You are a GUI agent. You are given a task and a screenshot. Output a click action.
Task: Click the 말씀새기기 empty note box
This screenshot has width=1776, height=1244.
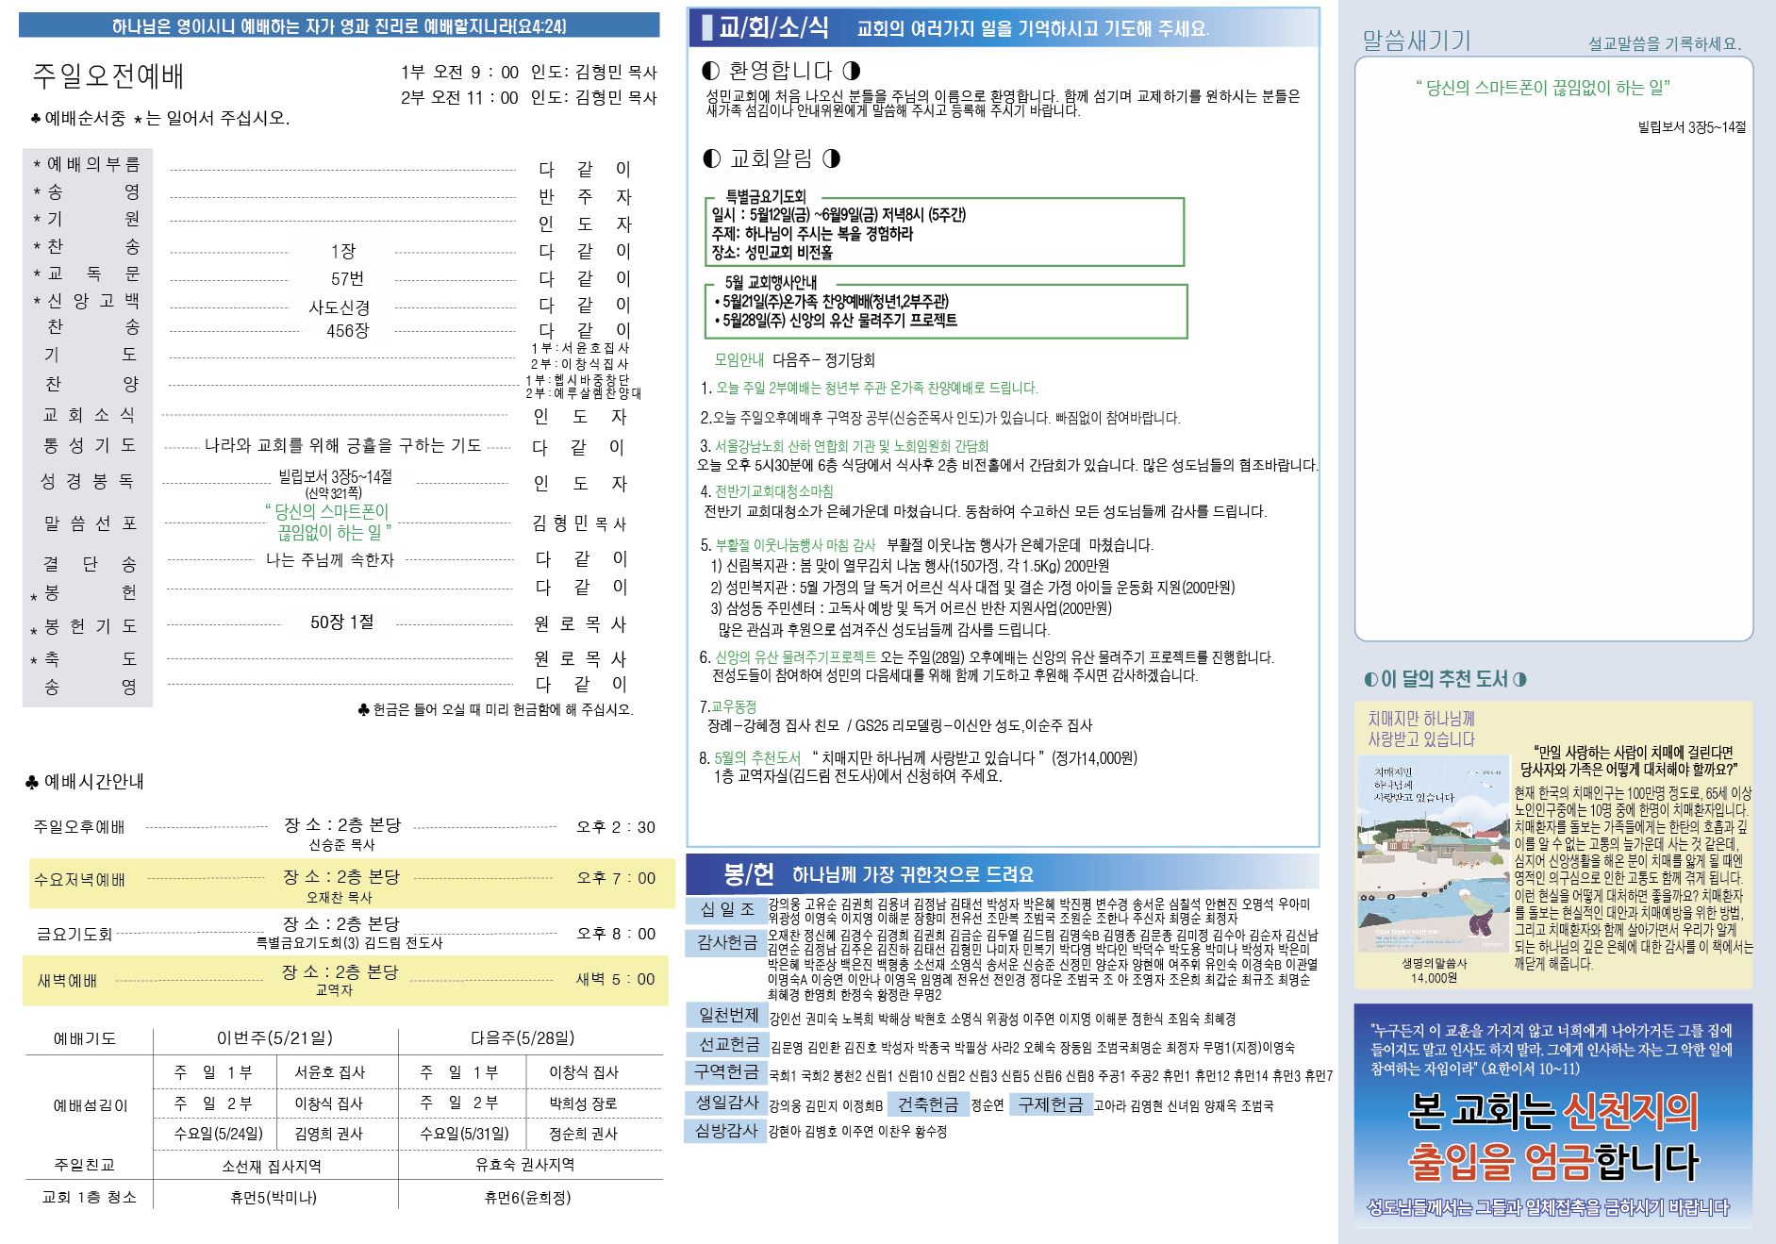click(x=1553, y=349)
